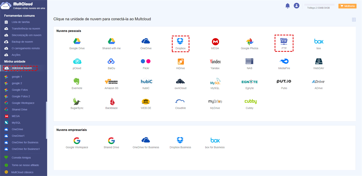
Task: Connect the Evernote account
Action: click(77, 83)
